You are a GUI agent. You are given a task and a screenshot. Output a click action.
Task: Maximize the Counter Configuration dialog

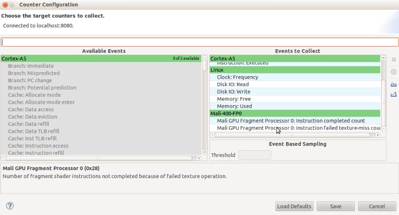tap(12, 5)
